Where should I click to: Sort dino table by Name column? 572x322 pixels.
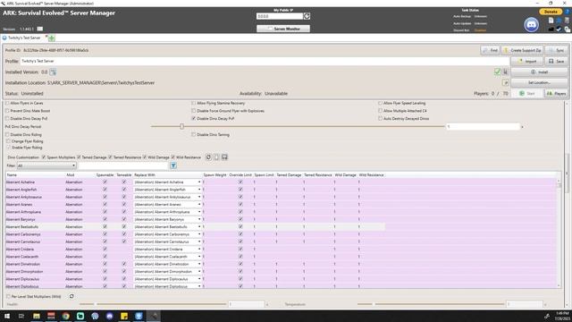pyautogui.click(x=12, y=175)
